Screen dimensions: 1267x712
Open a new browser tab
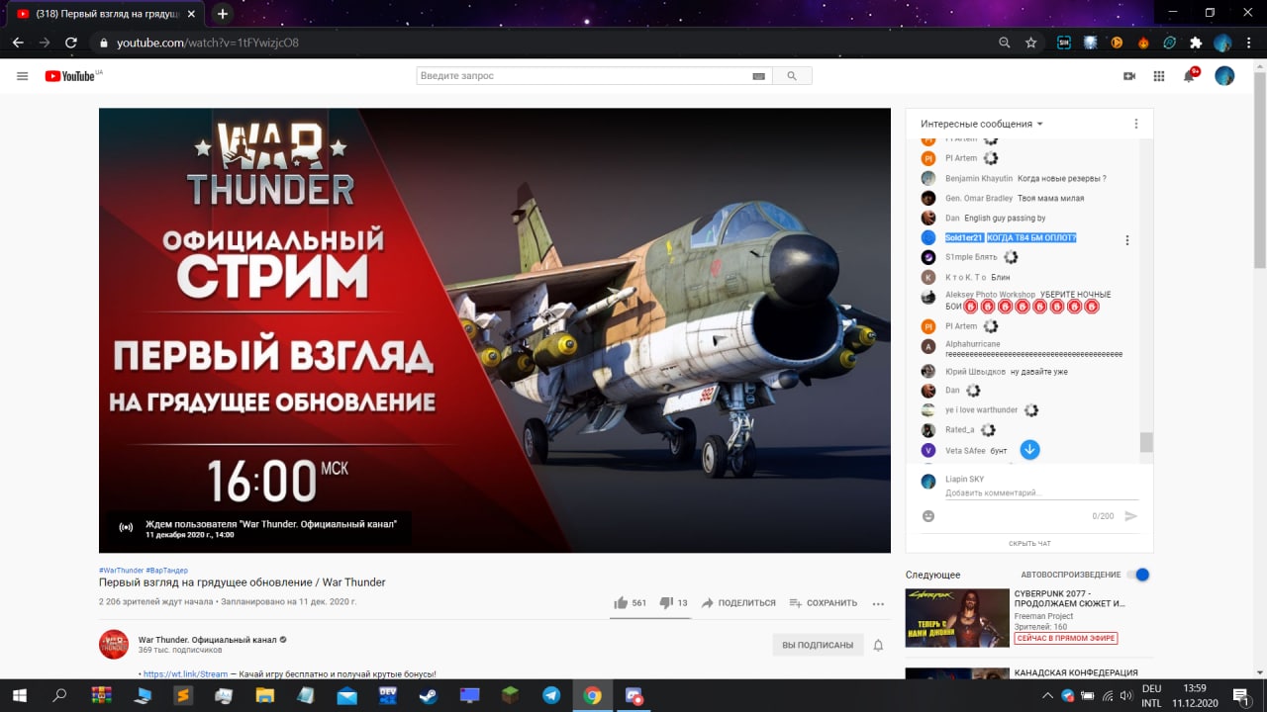click(222, 14)
